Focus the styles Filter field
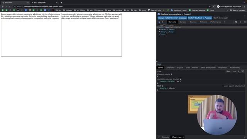Screen dimensions: 247x139 (191, 71)
